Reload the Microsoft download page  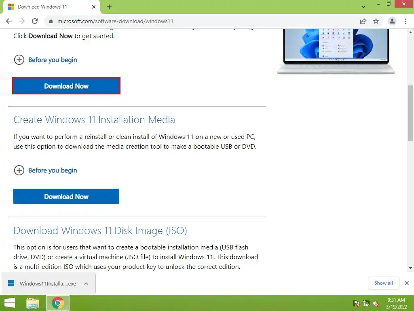pos(35,21)
